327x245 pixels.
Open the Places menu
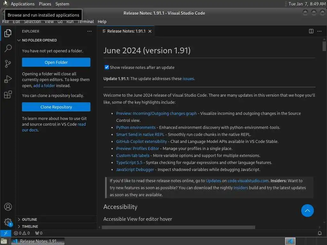(x=45, y=4)
